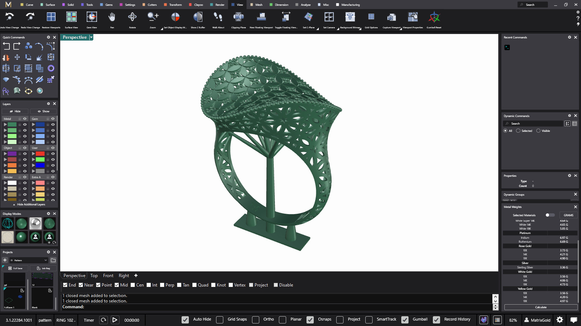Create a New Floating Viewport
This screenshot has width=581, height=326.
click(261, 17)
